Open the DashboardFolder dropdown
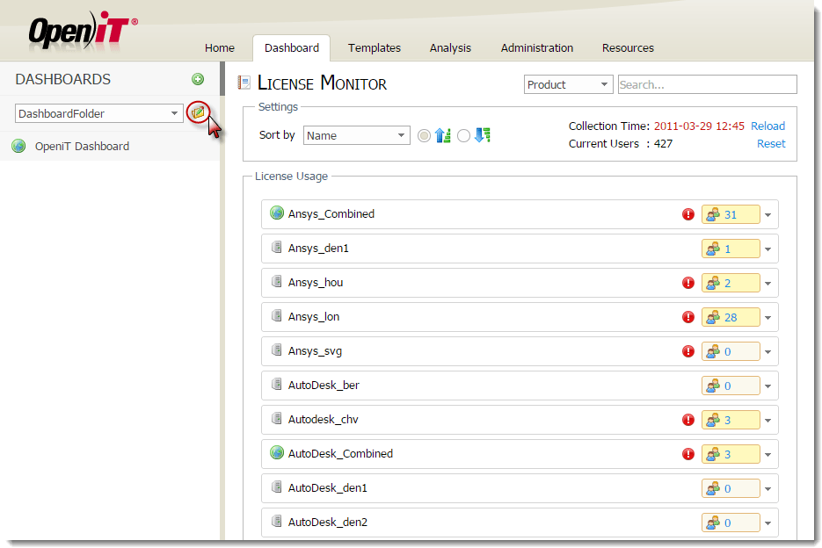Screen dimensions: 822x548 99,113
